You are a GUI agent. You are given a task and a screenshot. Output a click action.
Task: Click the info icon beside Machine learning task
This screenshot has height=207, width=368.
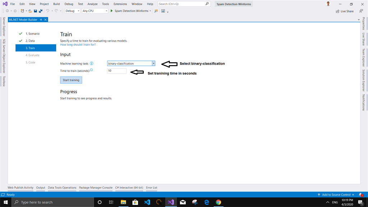92,63
